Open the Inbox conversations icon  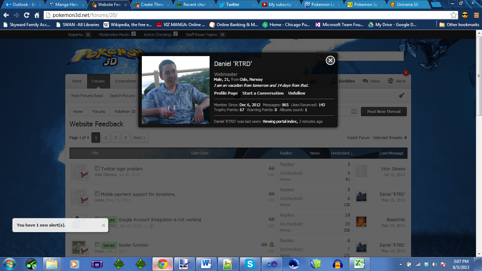click(x=372, y=81)
